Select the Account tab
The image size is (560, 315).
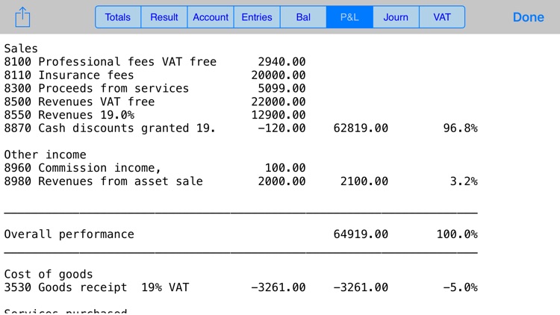[x=211, y=16]
